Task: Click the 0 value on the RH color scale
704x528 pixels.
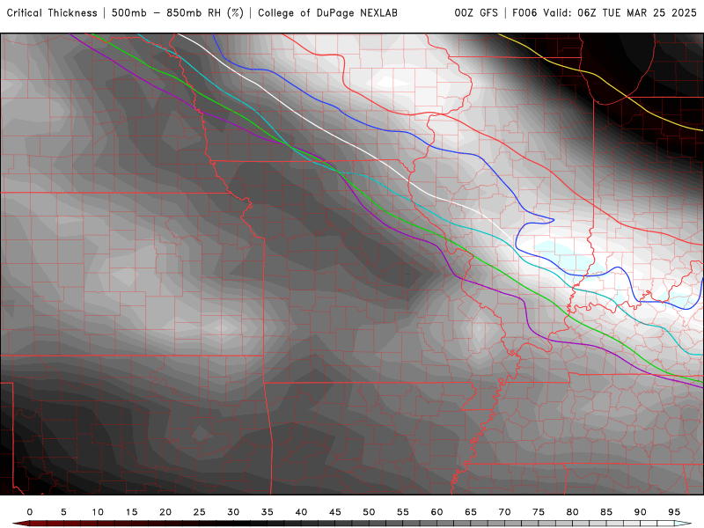Action: [x=30, y=512]
